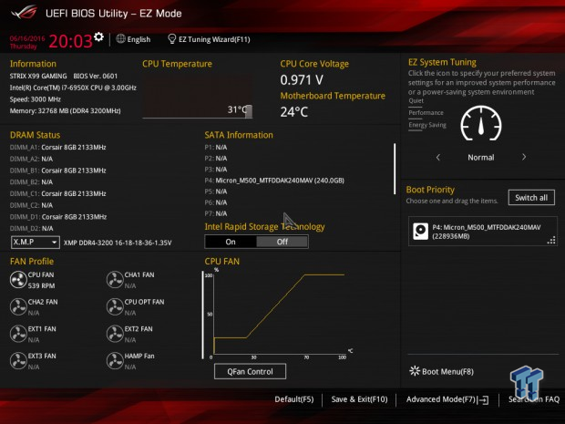Viewport: 565px width, 424px height.
Task: Click SATA P1 N/A entry
Action: click(x=216, y=147)
